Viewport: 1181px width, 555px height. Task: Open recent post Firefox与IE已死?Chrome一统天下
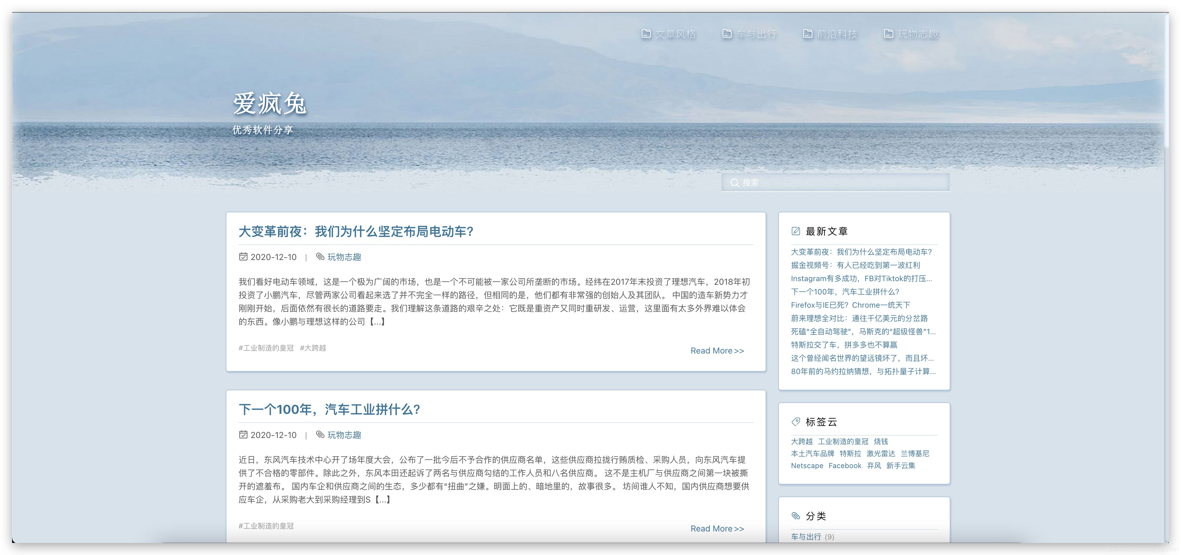[850, 305]
